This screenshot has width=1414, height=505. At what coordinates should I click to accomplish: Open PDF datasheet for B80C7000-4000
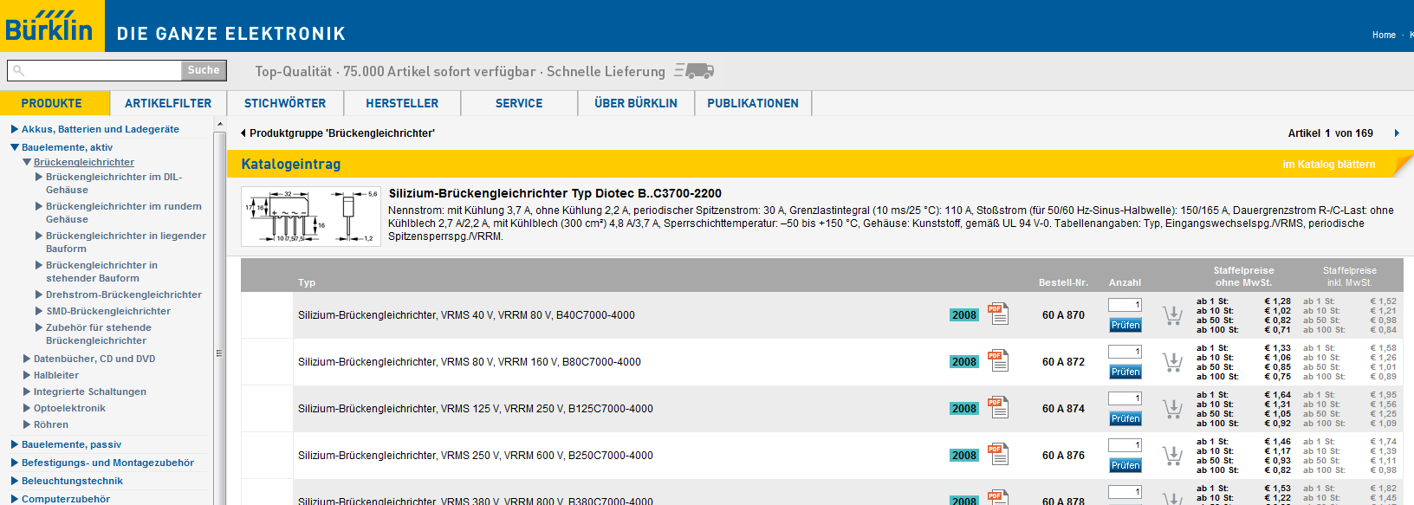click(x=998, y=360)
